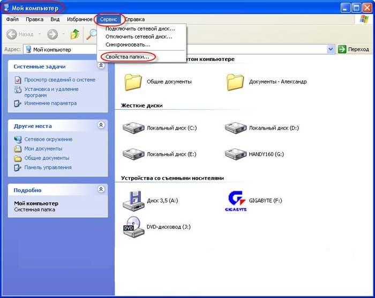This screenshot has height=298, width=375.
Task: Click the address field showing Мой компьютер
Action: click(x=178, y=49)
